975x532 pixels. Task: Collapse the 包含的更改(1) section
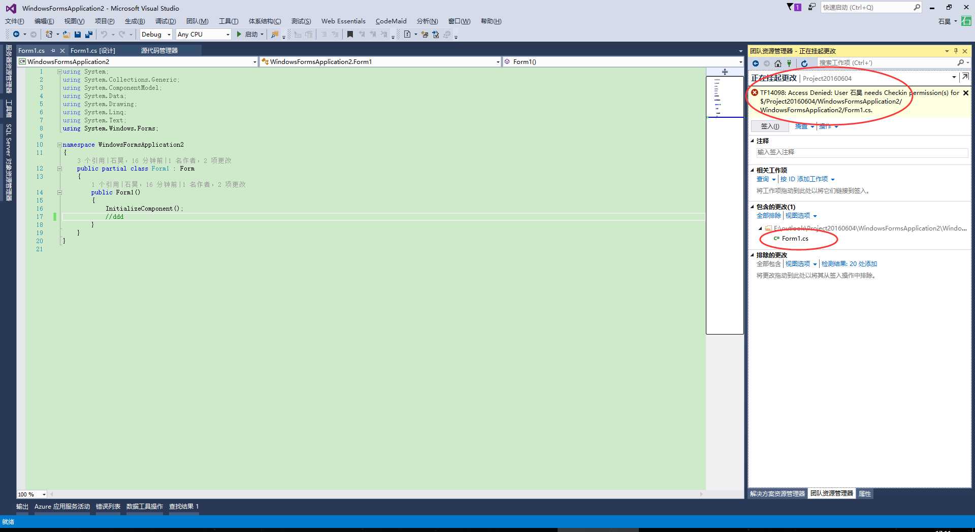(x=753, y=207)
